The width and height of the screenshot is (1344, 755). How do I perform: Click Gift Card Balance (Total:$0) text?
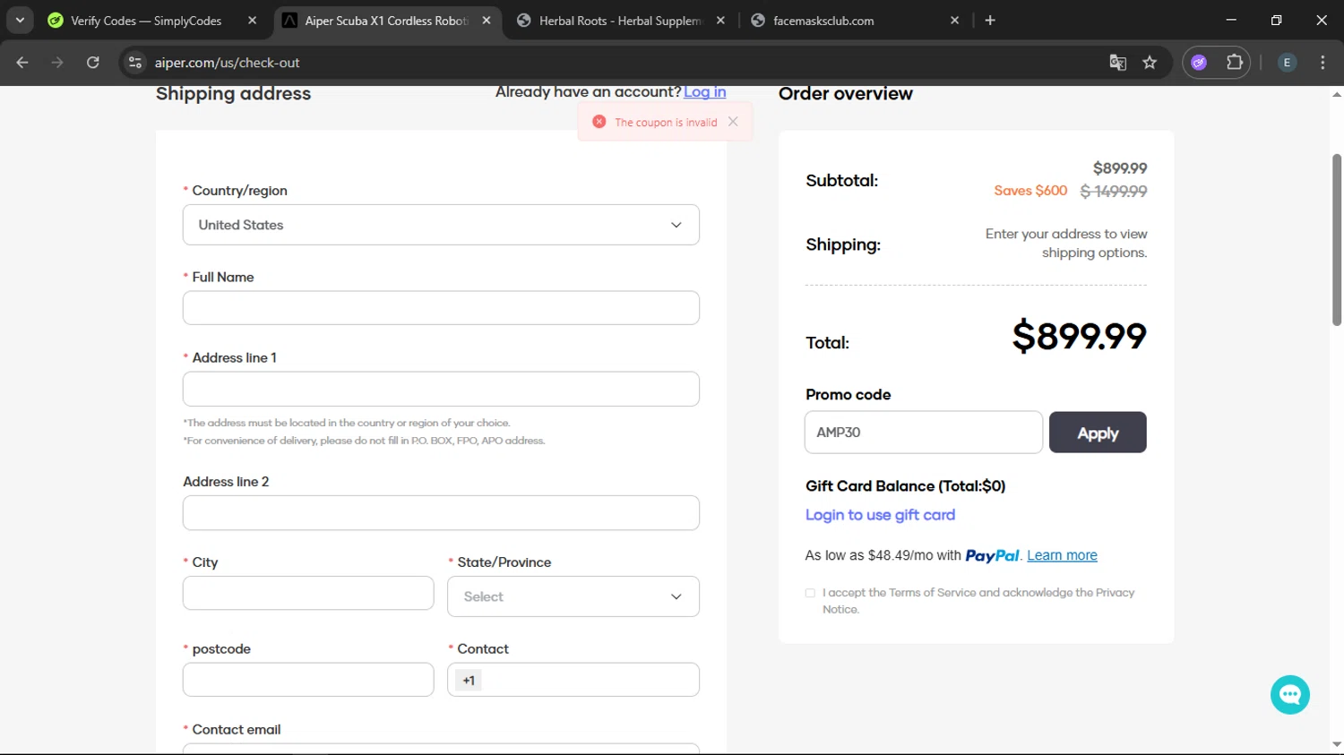pyautogui.click(x=905, y=486)
